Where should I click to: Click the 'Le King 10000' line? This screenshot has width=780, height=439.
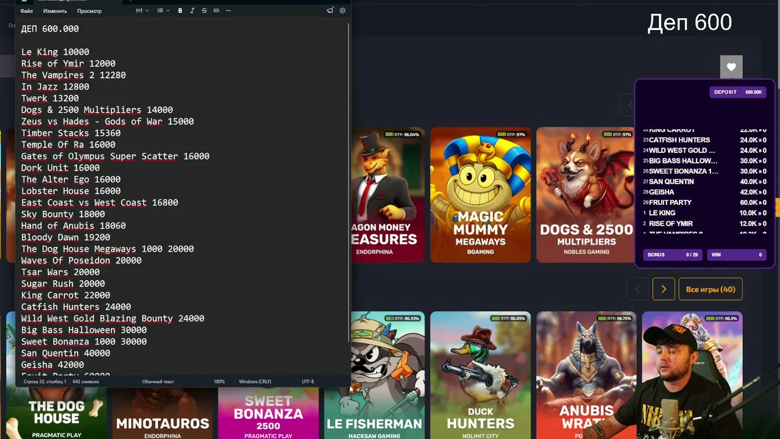55,52
